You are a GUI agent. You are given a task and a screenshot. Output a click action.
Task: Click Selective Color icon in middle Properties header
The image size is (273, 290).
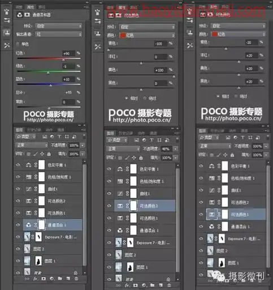(x=111, y=15)
